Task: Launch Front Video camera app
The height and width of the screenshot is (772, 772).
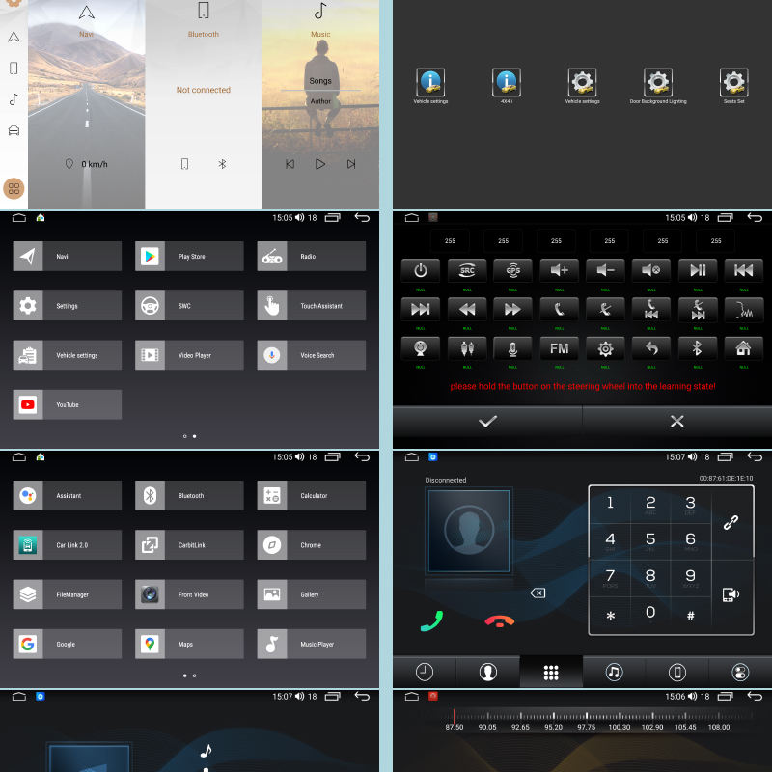Action: coord(189,594)
